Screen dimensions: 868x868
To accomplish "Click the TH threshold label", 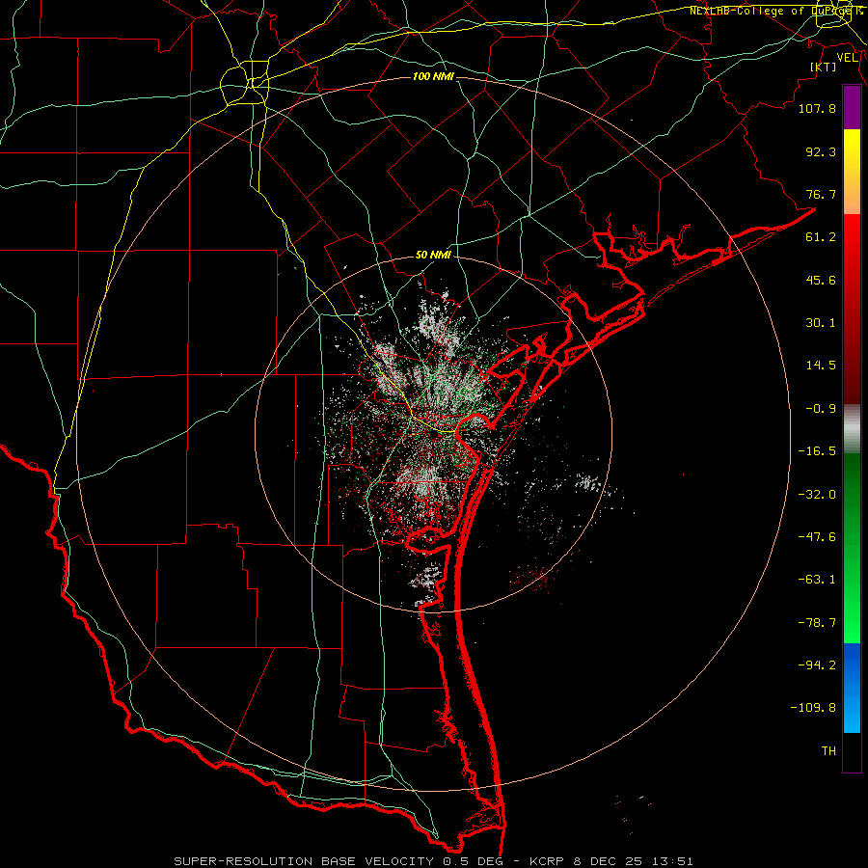I will click(x=828, y=751).
